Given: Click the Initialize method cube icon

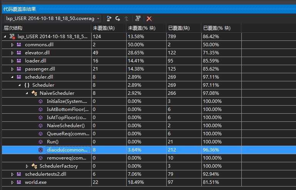Looking at the screenshot, I should tap(40, 101).
